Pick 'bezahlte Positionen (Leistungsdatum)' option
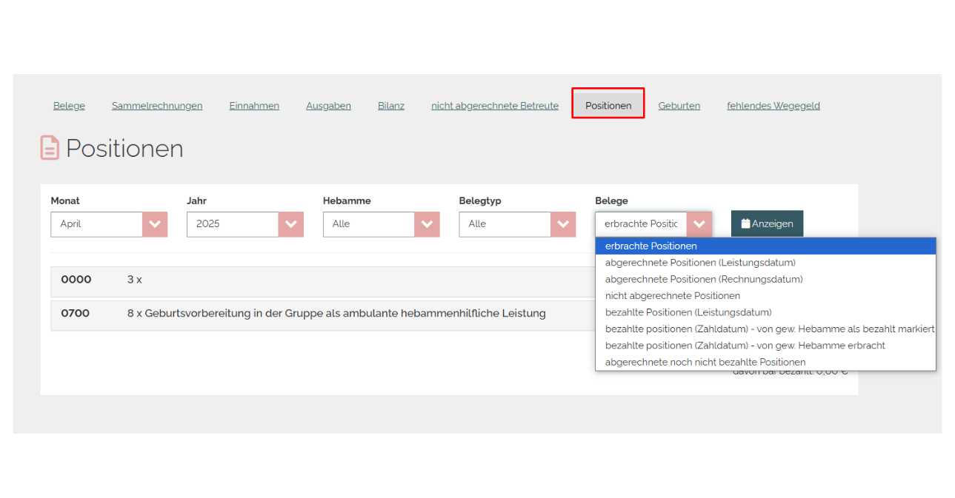955x498 pixels. 688,312
